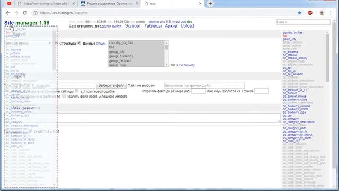The image size is (339, 191).
Task: Open the Upload section link
Action: tap(187, 26)
